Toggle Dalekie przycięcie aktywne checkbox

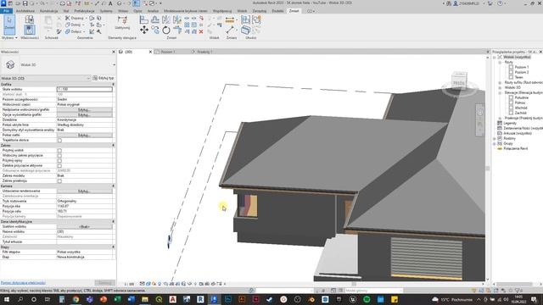pos(59,166)
